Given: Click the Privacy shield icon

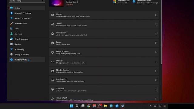Looking at the screenshot, I should (x=12, y=54).
